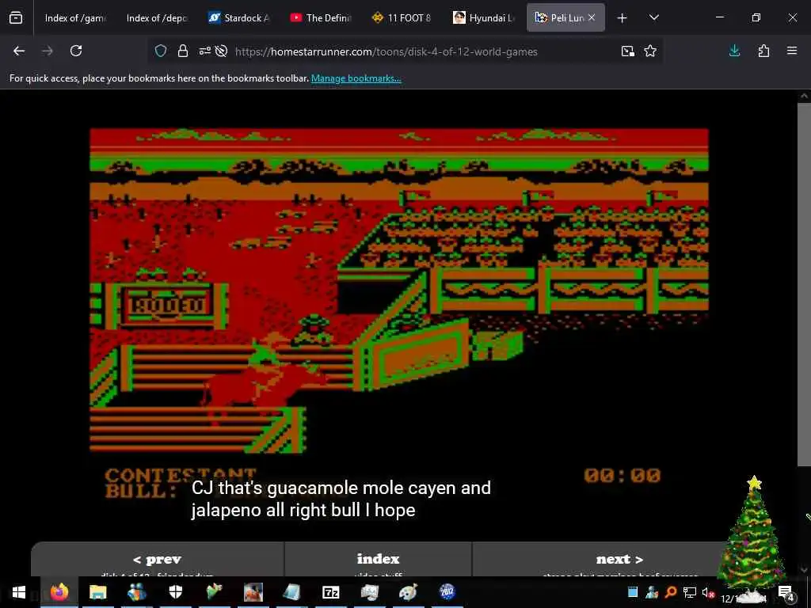Open the Firefox application menu
This screenshot has width=811, height=608.
792,51
